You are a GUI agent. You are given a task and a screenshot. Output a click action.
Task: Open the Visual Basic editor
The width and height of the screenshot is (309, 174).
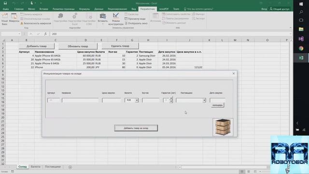coord(4,19)
